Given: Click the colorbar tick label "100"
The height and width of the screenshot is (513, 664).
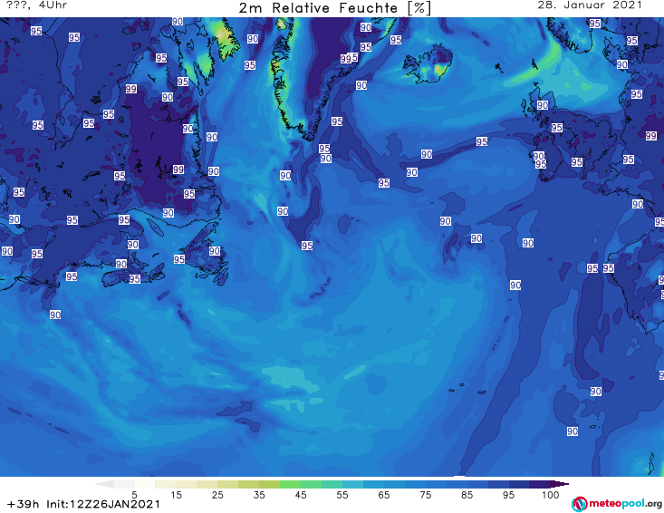Looking at the screenshot, I should [551, 495].
